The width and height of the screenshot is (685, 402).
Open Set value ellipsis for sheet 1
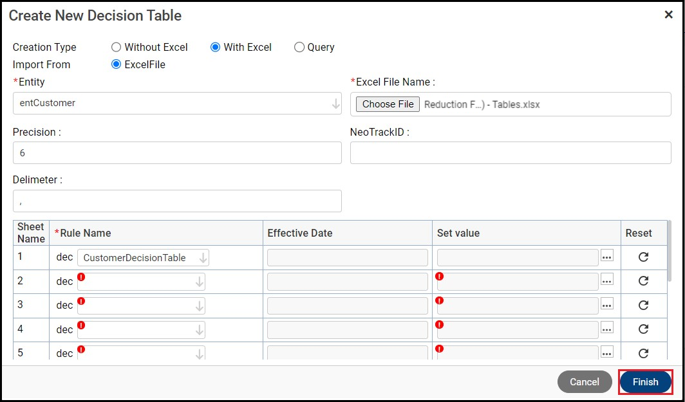pos(606,257)
